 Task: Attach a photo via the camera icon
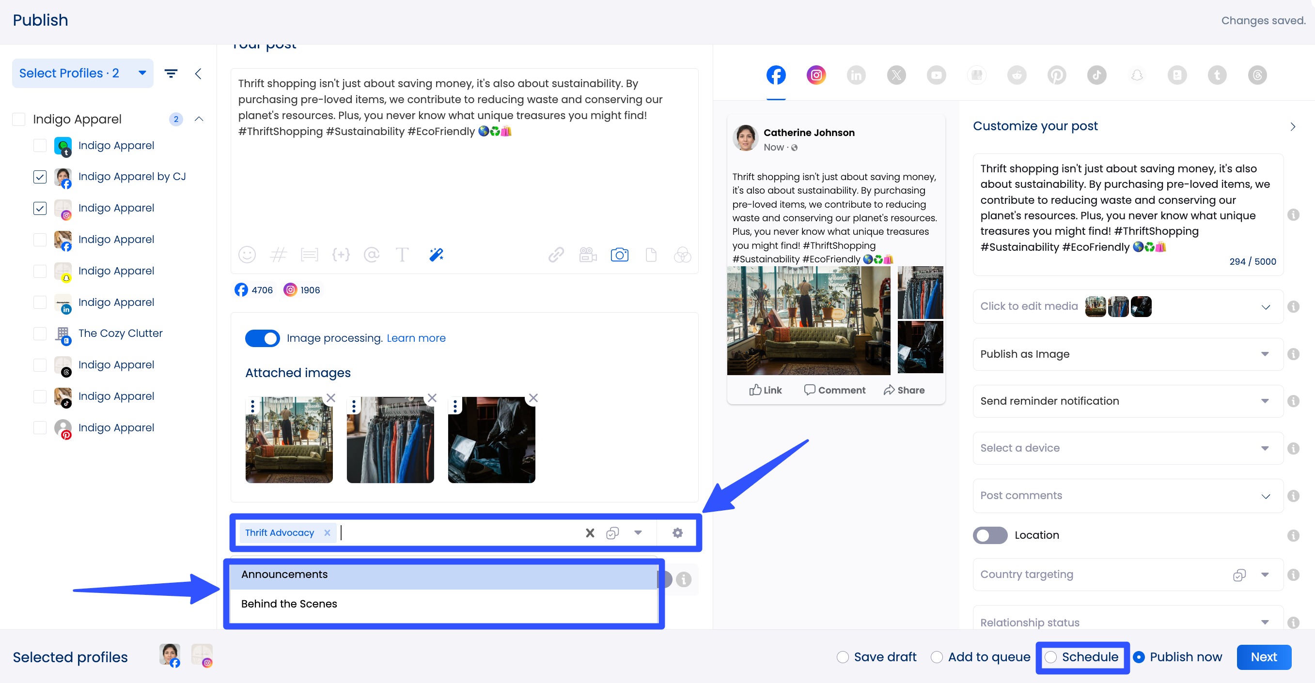619,255
